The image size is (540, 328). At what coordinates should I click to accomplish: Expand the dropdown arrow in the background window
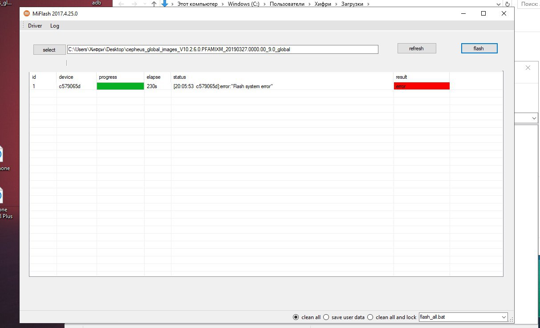(x=534, y=118)
